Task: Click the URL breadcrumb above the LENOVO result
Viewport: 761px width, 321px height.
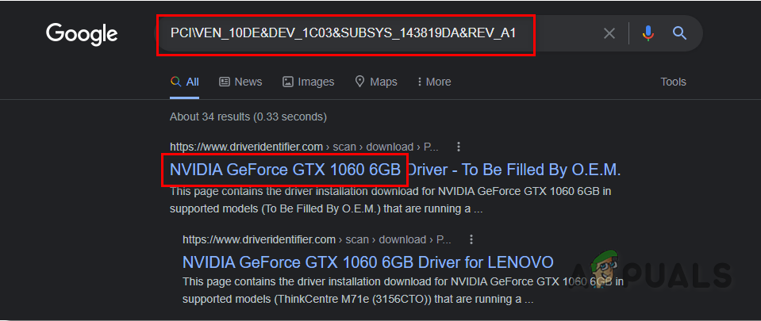Action: [317, 239]
